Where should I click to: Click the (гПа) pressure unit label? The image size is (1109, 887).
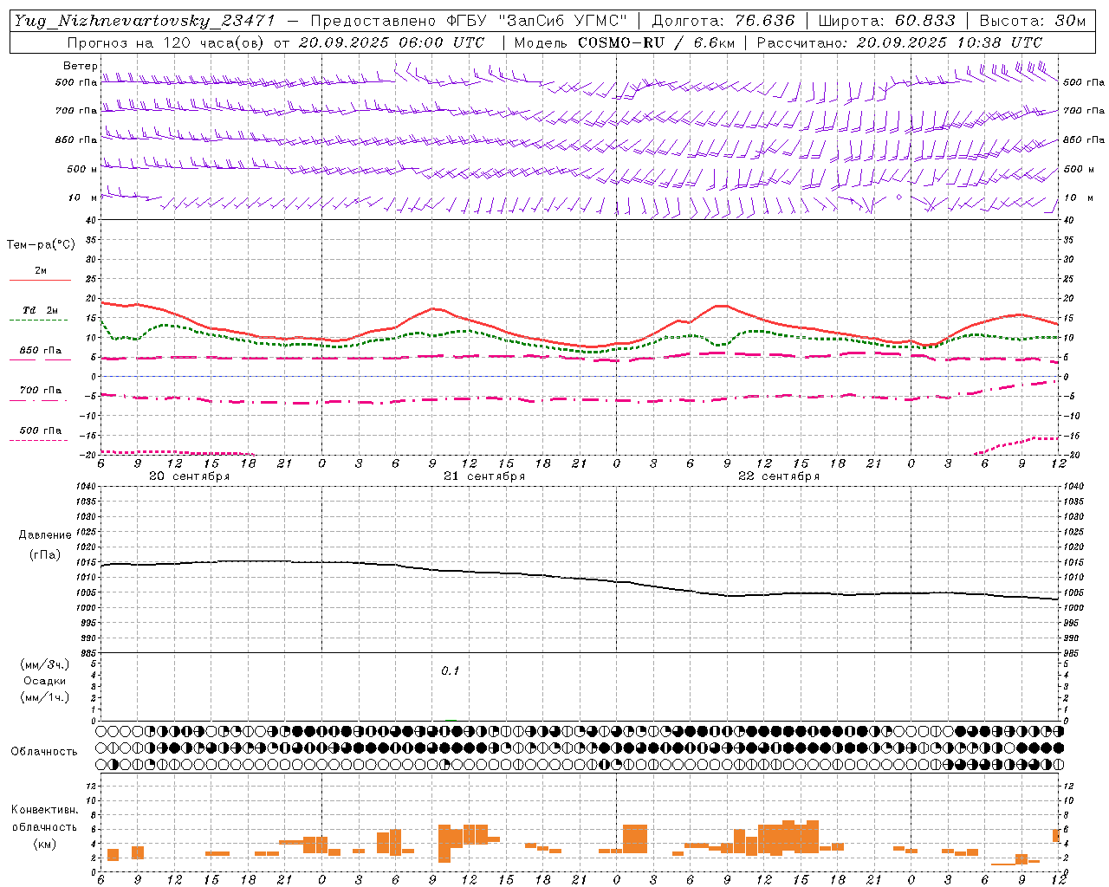tap(45, 555)
